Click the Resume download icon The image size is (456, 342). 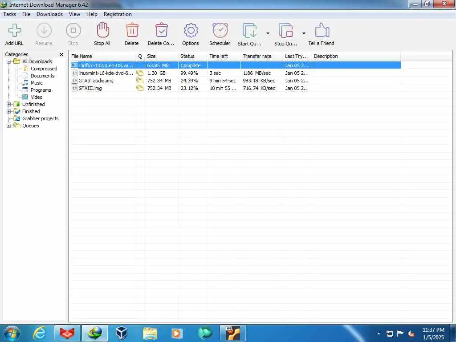pos(44,31)
